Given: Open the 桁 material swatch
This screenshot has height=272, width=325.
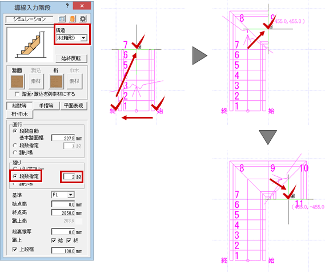Looking at the screenshot, I should 56,81.
